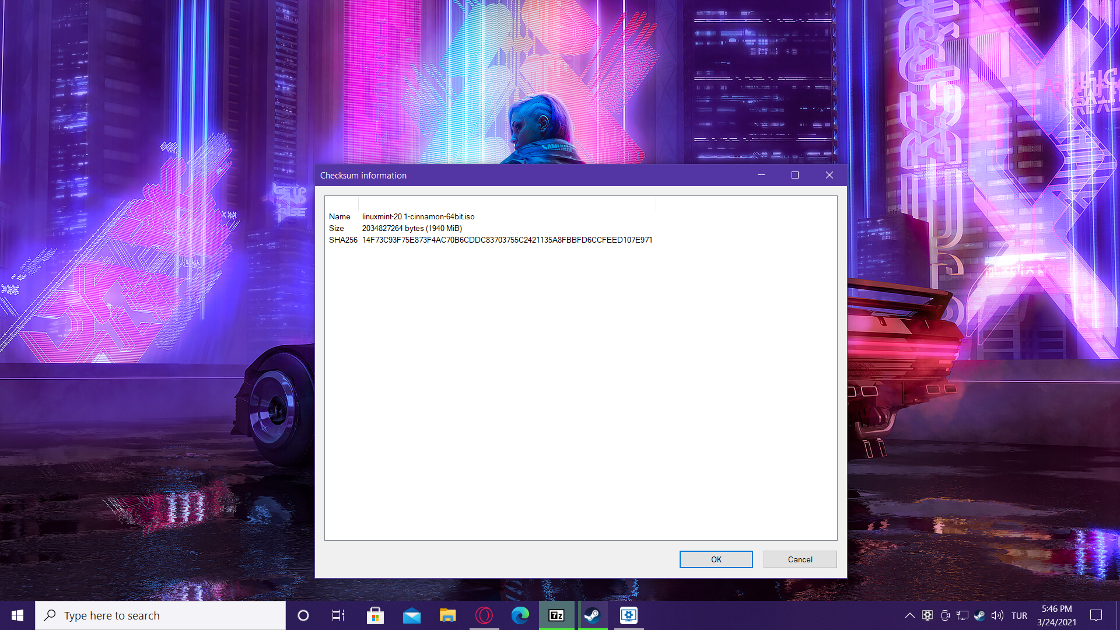
Task: Open the volume speaker tray icon
Action: 997,615
